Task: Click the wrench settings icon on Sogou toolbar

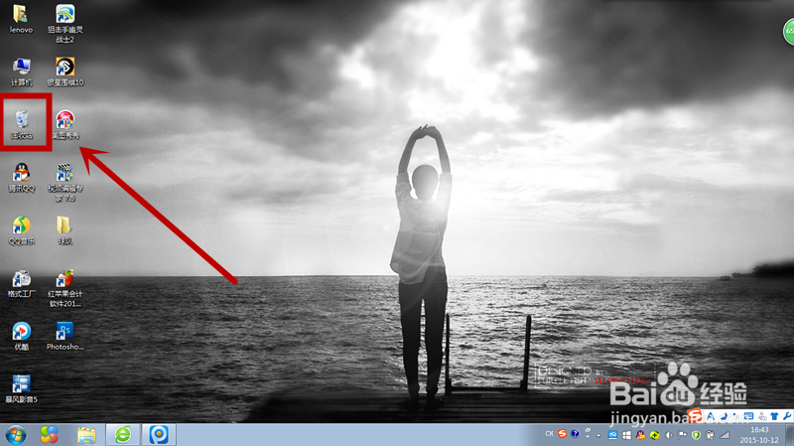Action: tap(787, 416)
